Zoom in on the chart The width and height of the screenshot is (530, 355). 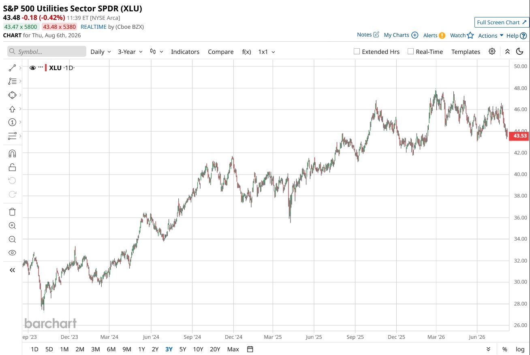coord(12,226)
